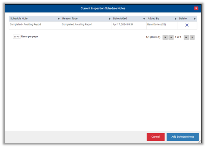Click the '1/1 (Items 1)' pagination text

point(153,37)
